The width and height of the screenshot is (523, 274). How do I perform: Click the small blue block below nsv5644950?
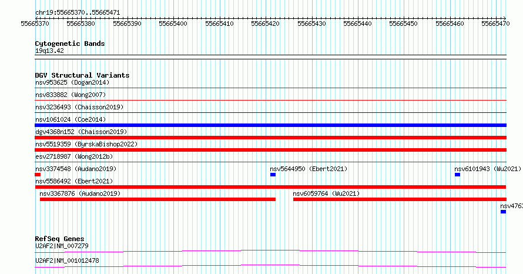273,175
